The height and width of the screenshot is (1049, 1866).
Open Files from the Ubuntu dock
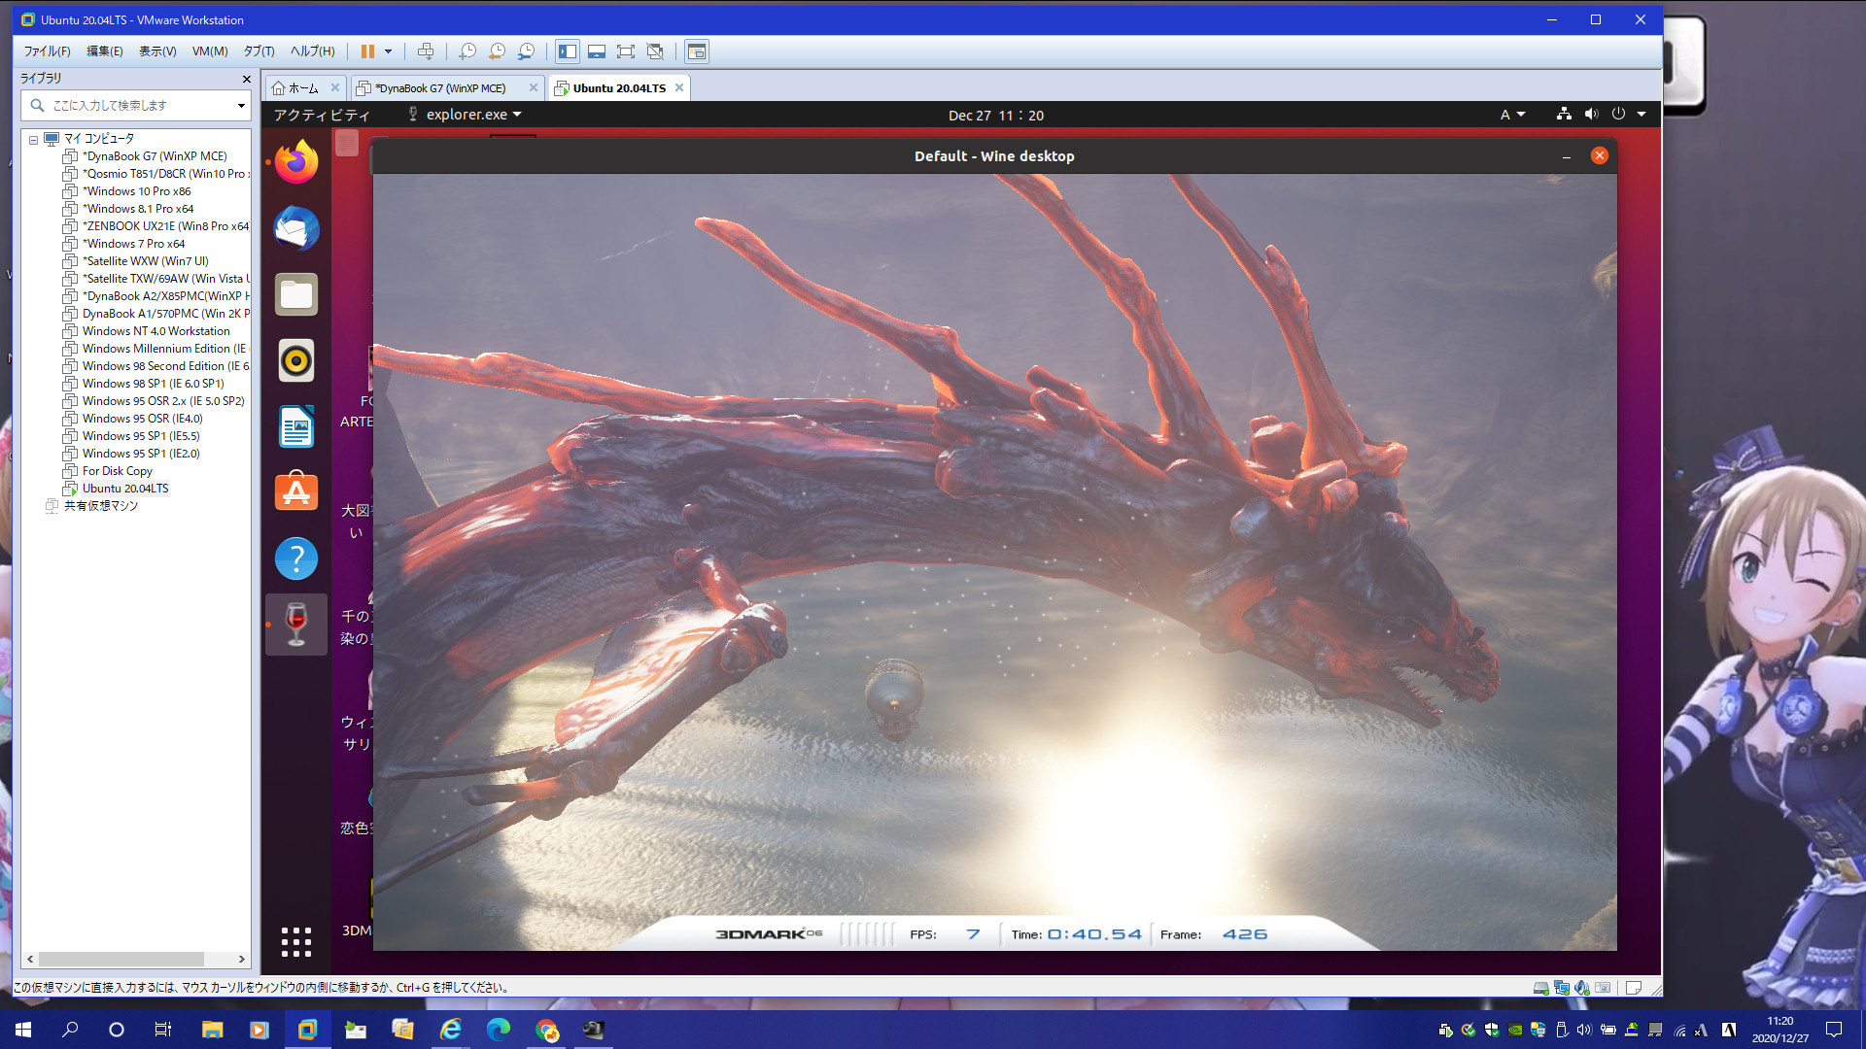pos(296,294)
